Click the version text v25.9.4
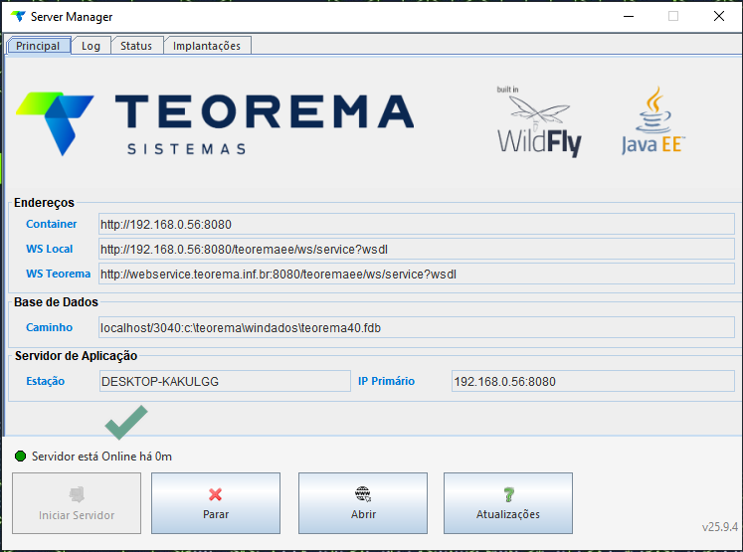This screenshot has width=743, height=552. [x=720, y=527]
